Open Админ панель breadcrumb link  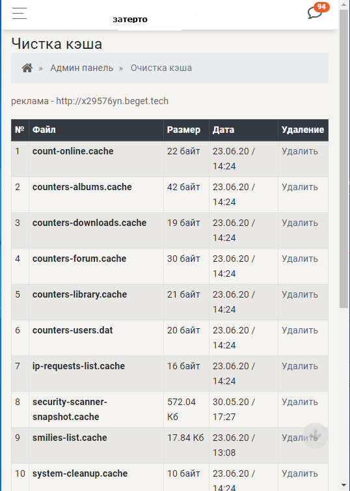coord(81,68)
